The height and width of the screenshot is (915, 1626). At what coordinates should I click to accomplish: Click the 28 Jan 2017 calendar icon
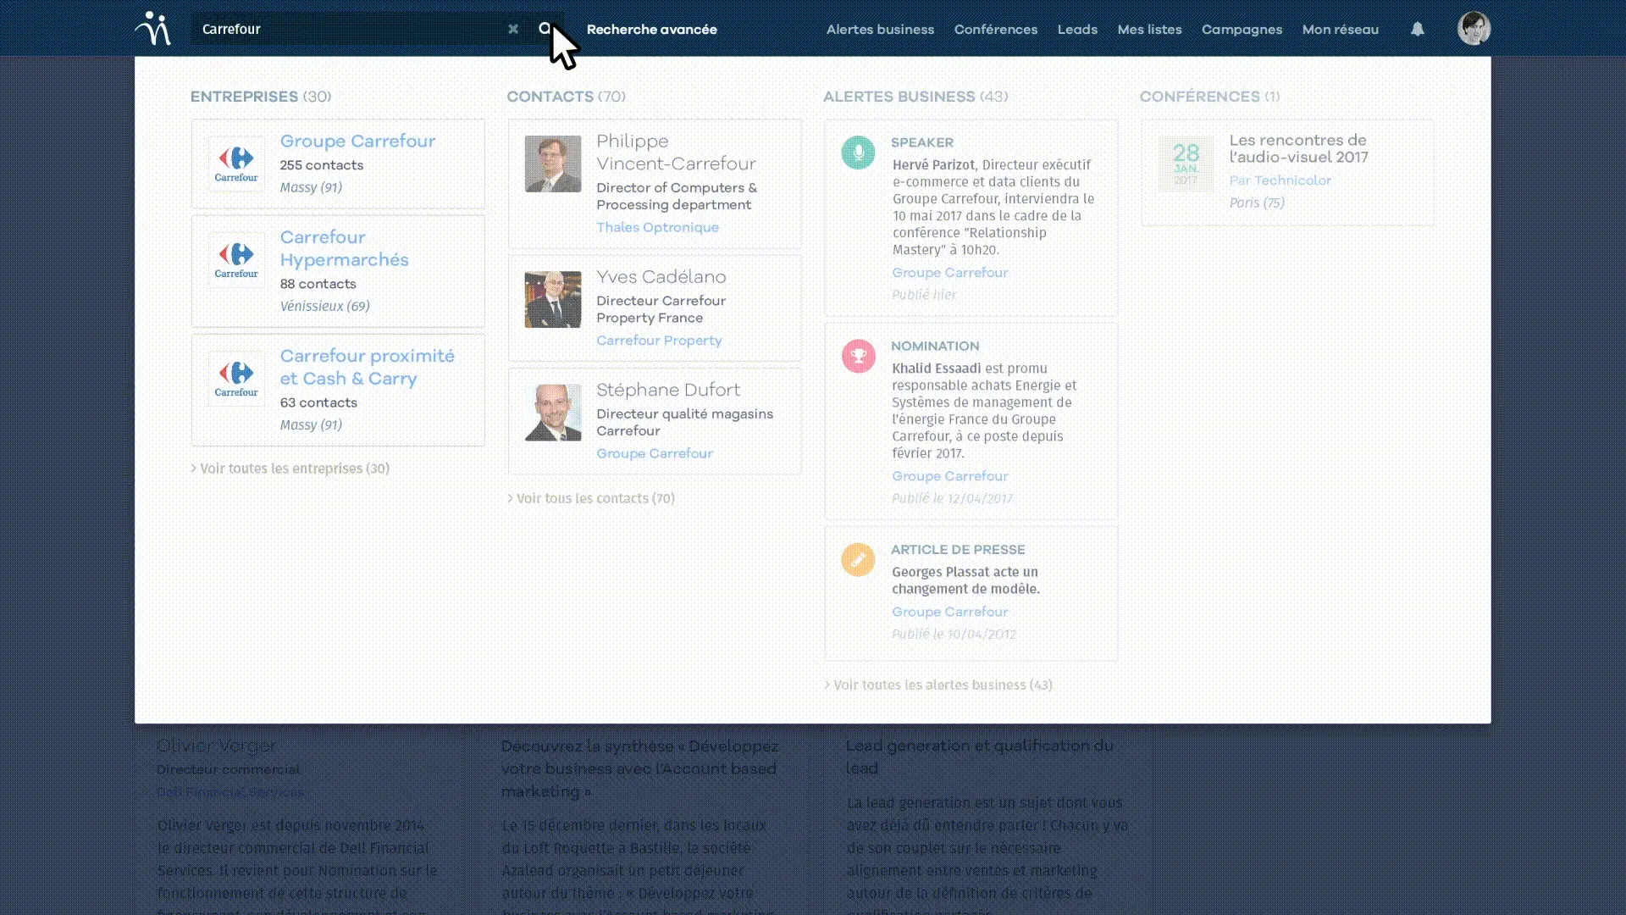(x=1186, y=164)
